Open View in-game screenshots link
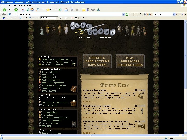187x140 pixels. [52, 65]
